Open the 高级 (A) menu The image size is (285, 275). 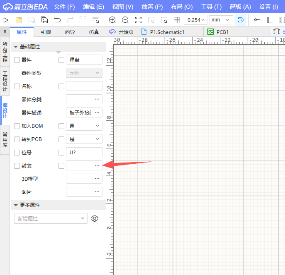pos(240,7)
